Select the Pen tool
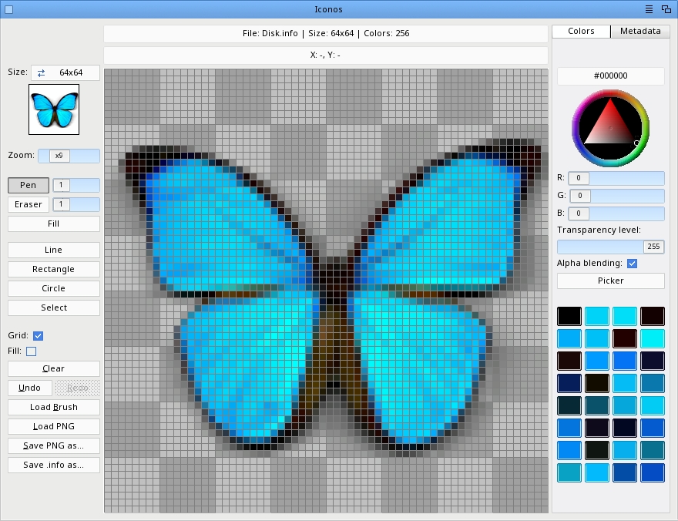Image resolution: width=678 pixels, height=521 pixels. pyautogui.click(x=29, y=185)
